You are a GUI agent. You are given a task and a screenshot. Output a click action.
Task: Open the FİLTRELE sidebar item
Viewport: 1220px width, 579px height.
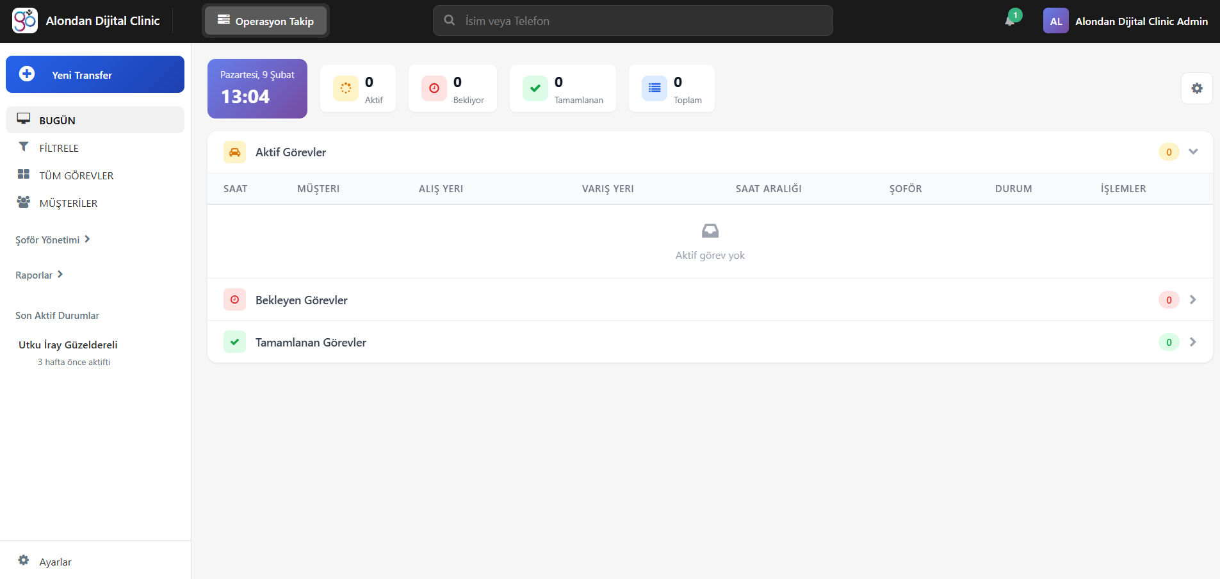(59, 148)
